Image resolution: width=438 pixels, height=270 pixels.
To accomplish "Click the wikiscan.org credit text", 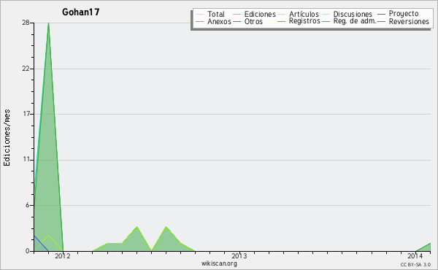I will [x=219, y=263].
